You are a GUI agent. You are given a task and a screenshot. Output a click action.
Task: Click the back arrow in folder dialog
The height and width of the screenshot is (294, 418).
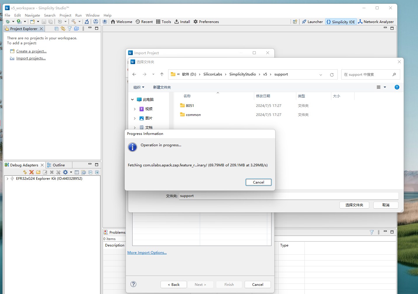coord(134,74)
